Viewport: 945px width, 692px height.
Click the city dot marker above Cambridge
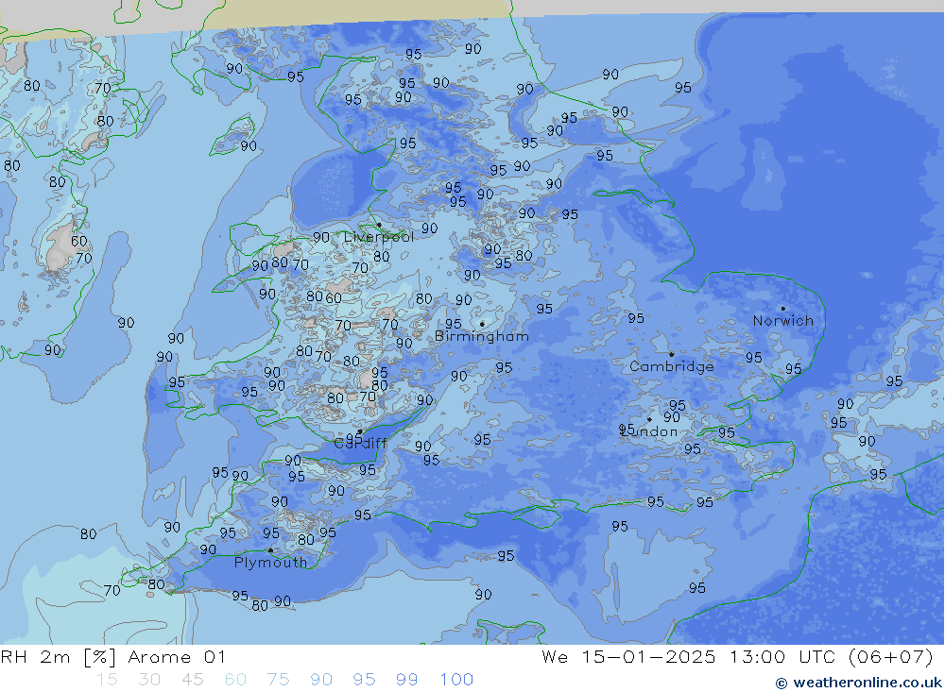pos(671,354)
